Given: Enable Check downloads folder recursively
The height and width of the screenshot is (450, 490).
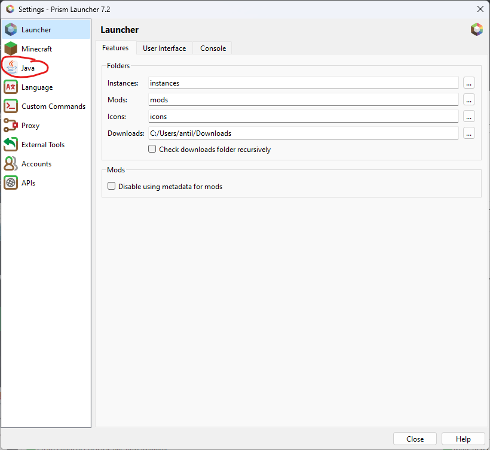Looking at the screenshot, I should pos(152,150).
